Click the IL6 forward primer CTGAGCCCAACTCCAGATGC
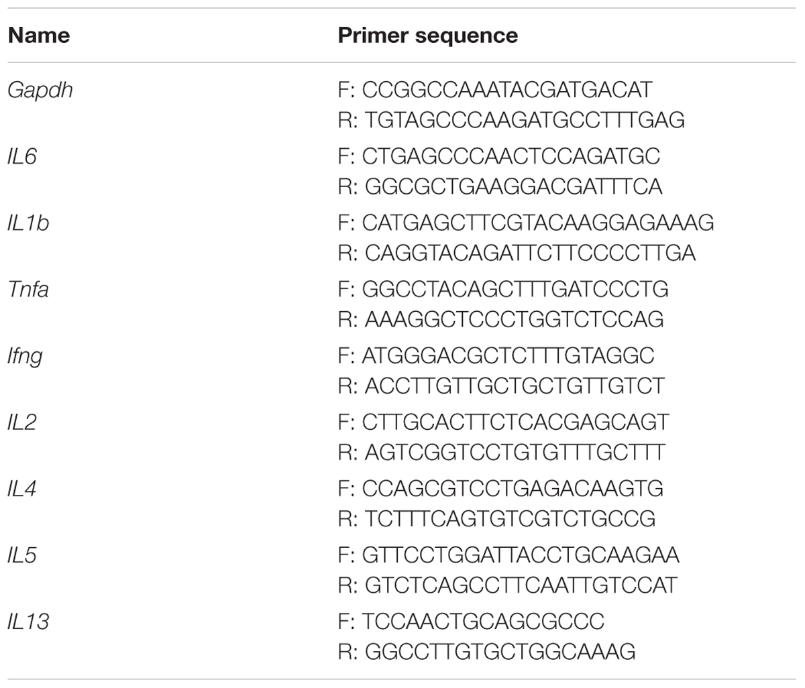 click(x=499, y=156)
